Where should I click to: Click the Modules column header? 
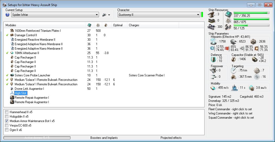point(45,25)
